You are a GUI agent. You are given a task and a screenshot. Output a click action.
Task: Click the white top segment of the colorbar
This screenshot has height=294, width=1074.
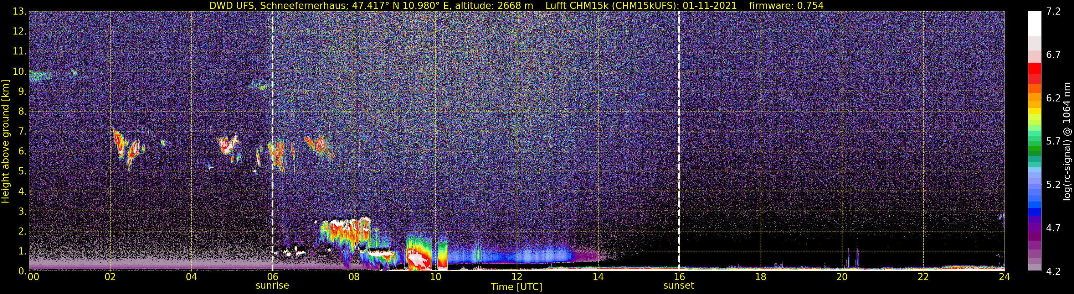pos(1034,24)
